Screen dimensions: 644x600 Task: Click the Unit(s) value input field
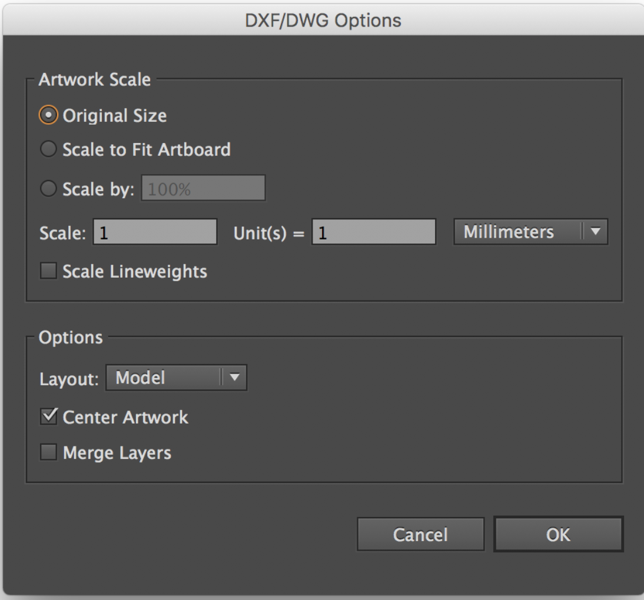click(374, 232)
